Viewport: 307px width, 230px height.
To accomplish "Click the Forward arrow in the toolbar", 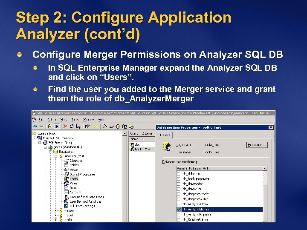I will [x=41, y=126].
